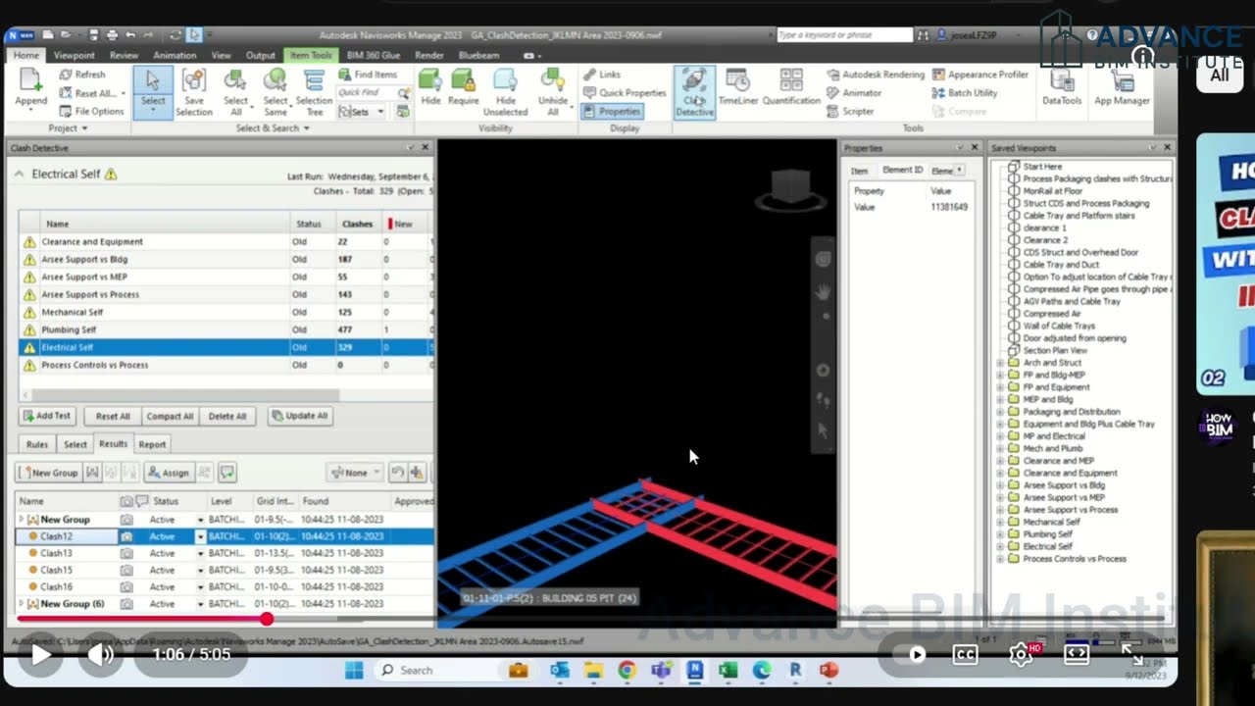
Task: Click the Assign button
Action: 169,473
